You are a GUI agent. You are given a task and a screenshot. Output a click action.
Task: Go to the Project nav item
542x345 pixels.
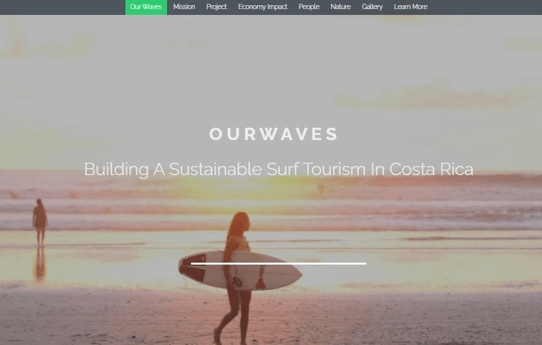216,7
